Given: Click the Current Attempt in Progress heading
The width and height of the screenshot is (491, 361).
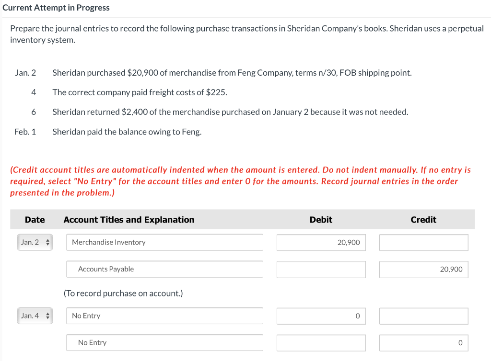Looking at the screenshot, I should (x=56, y=8).
